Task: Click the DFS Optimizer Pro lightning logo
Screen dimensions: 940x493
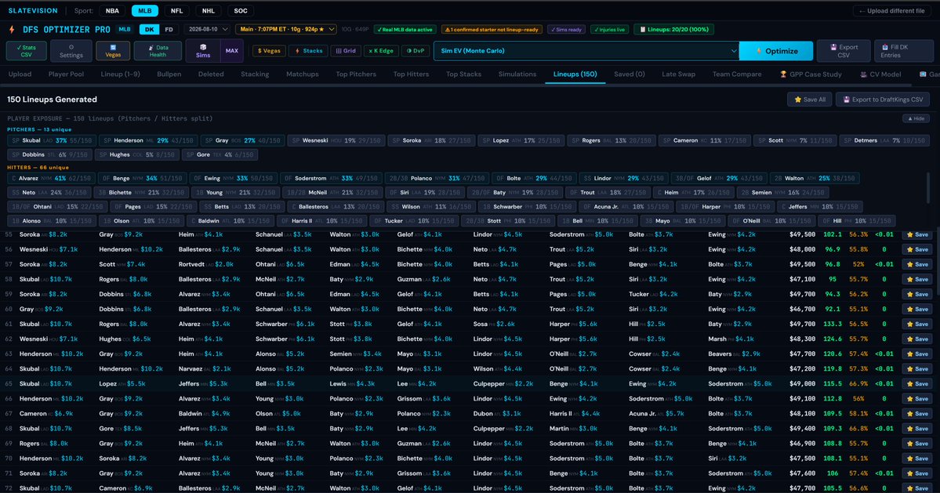Action: tap(12, 29)
